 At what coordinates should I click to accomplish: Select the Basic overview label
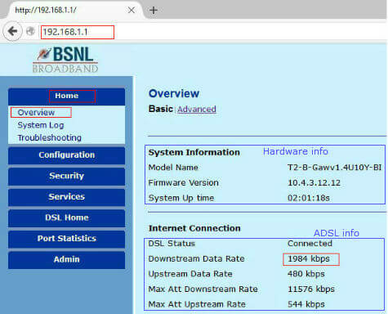(x=161, y=109)
